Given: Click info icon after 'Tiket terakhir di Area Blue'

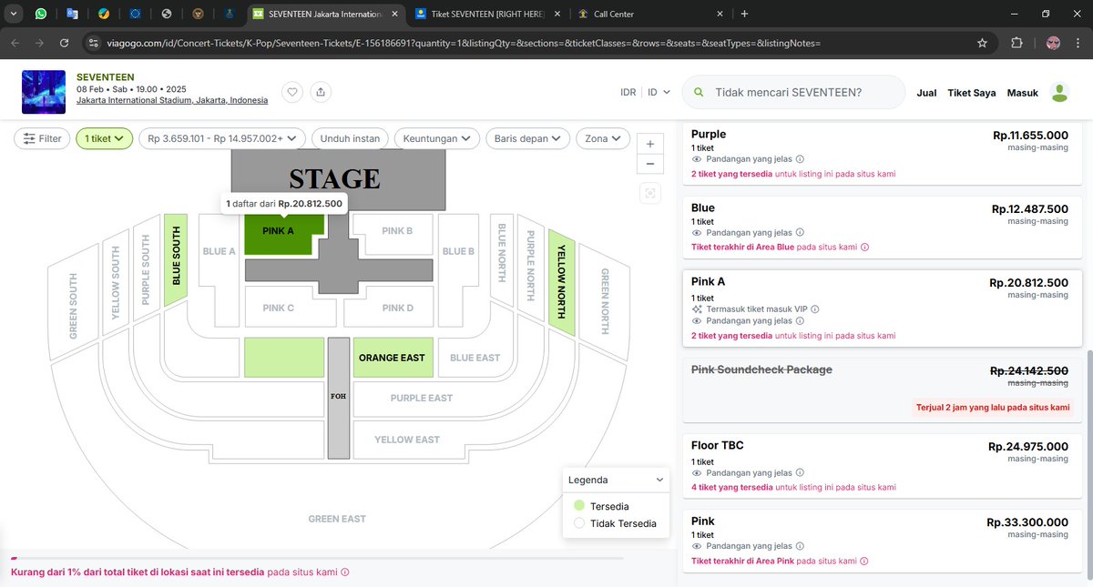Looking at the screenshot, I should [x=864, y=247].
